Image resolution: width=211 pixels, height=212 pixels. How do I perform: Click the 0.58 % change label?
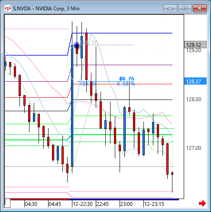(126, 84)
